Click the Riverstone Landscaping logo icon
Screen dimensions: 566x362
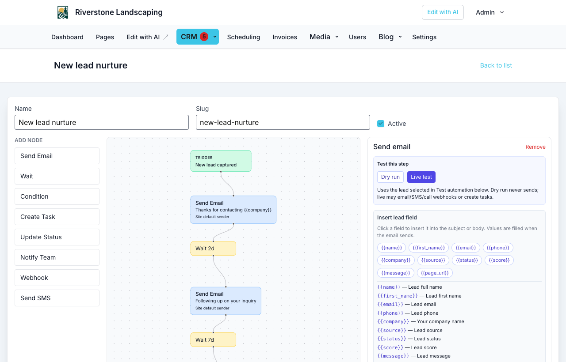(63, 12)
